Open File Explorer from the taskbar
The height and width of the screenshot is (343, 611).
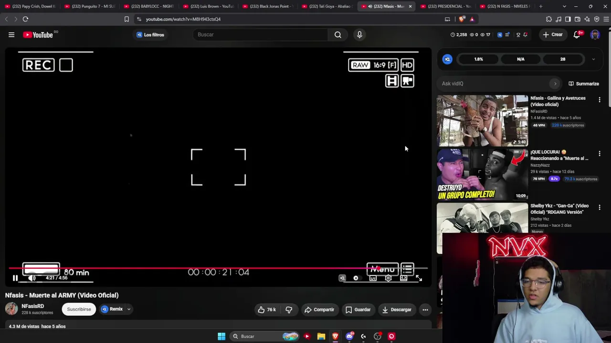[321, 336]
